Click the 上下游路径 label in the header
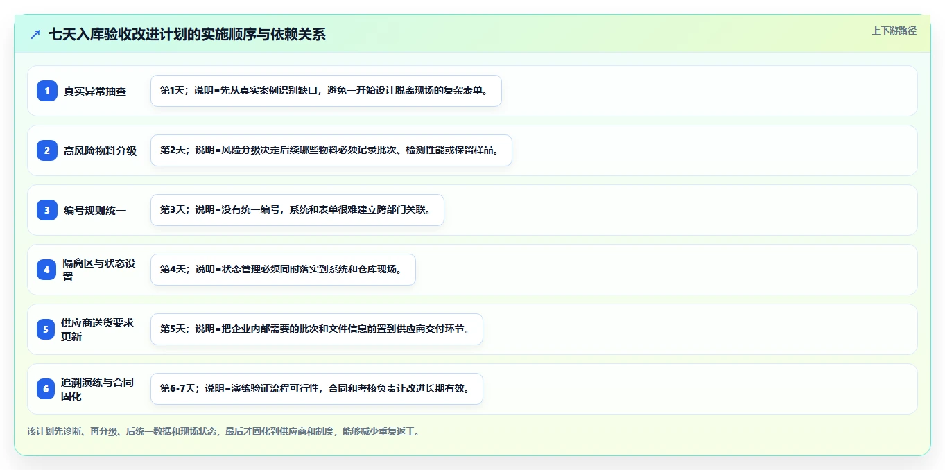The height and width of the screenshot is (470, 945). (x=894, y=31)
